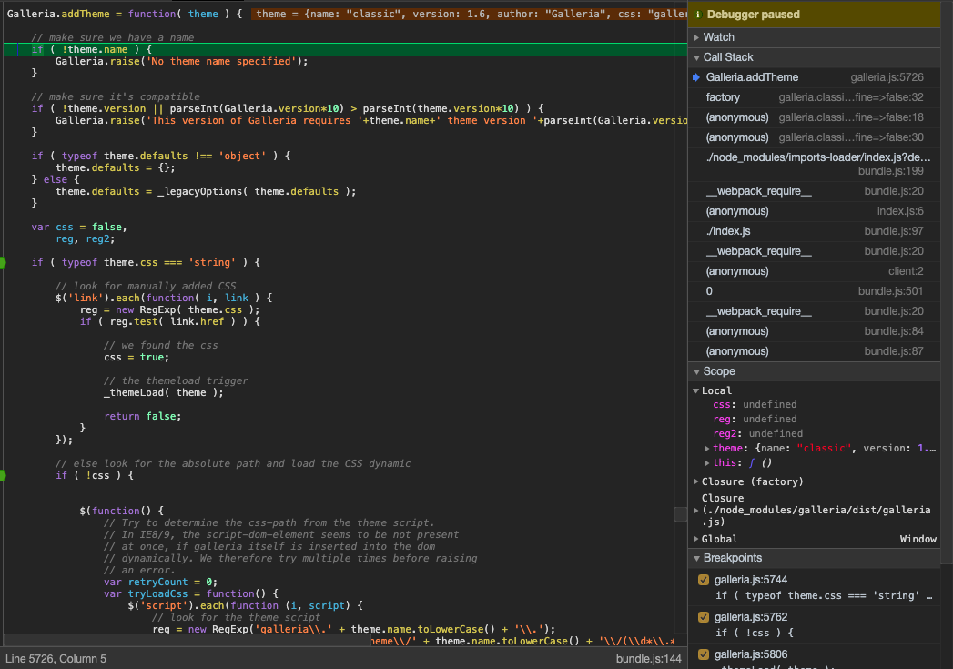Click the breakpoint marker on if ( !css ) line
The height and width of the screenshot is (669, 953).
pos(3,475)
